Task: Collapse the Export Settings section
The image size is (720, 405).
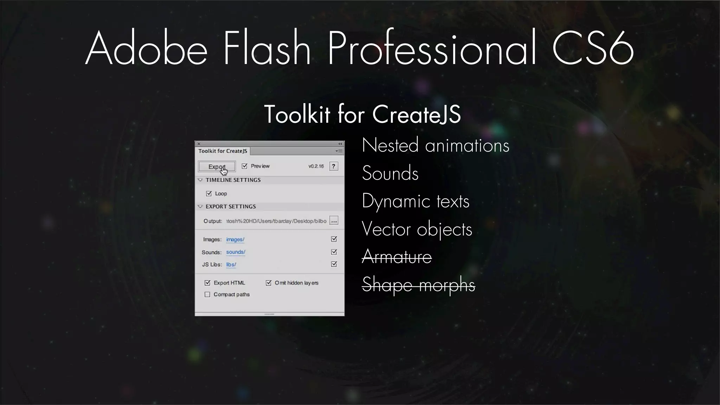Action: (x=200, y=206)
